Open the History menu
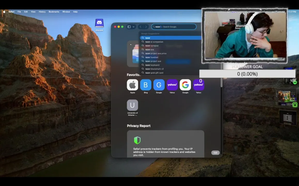 tap(42, 12)
